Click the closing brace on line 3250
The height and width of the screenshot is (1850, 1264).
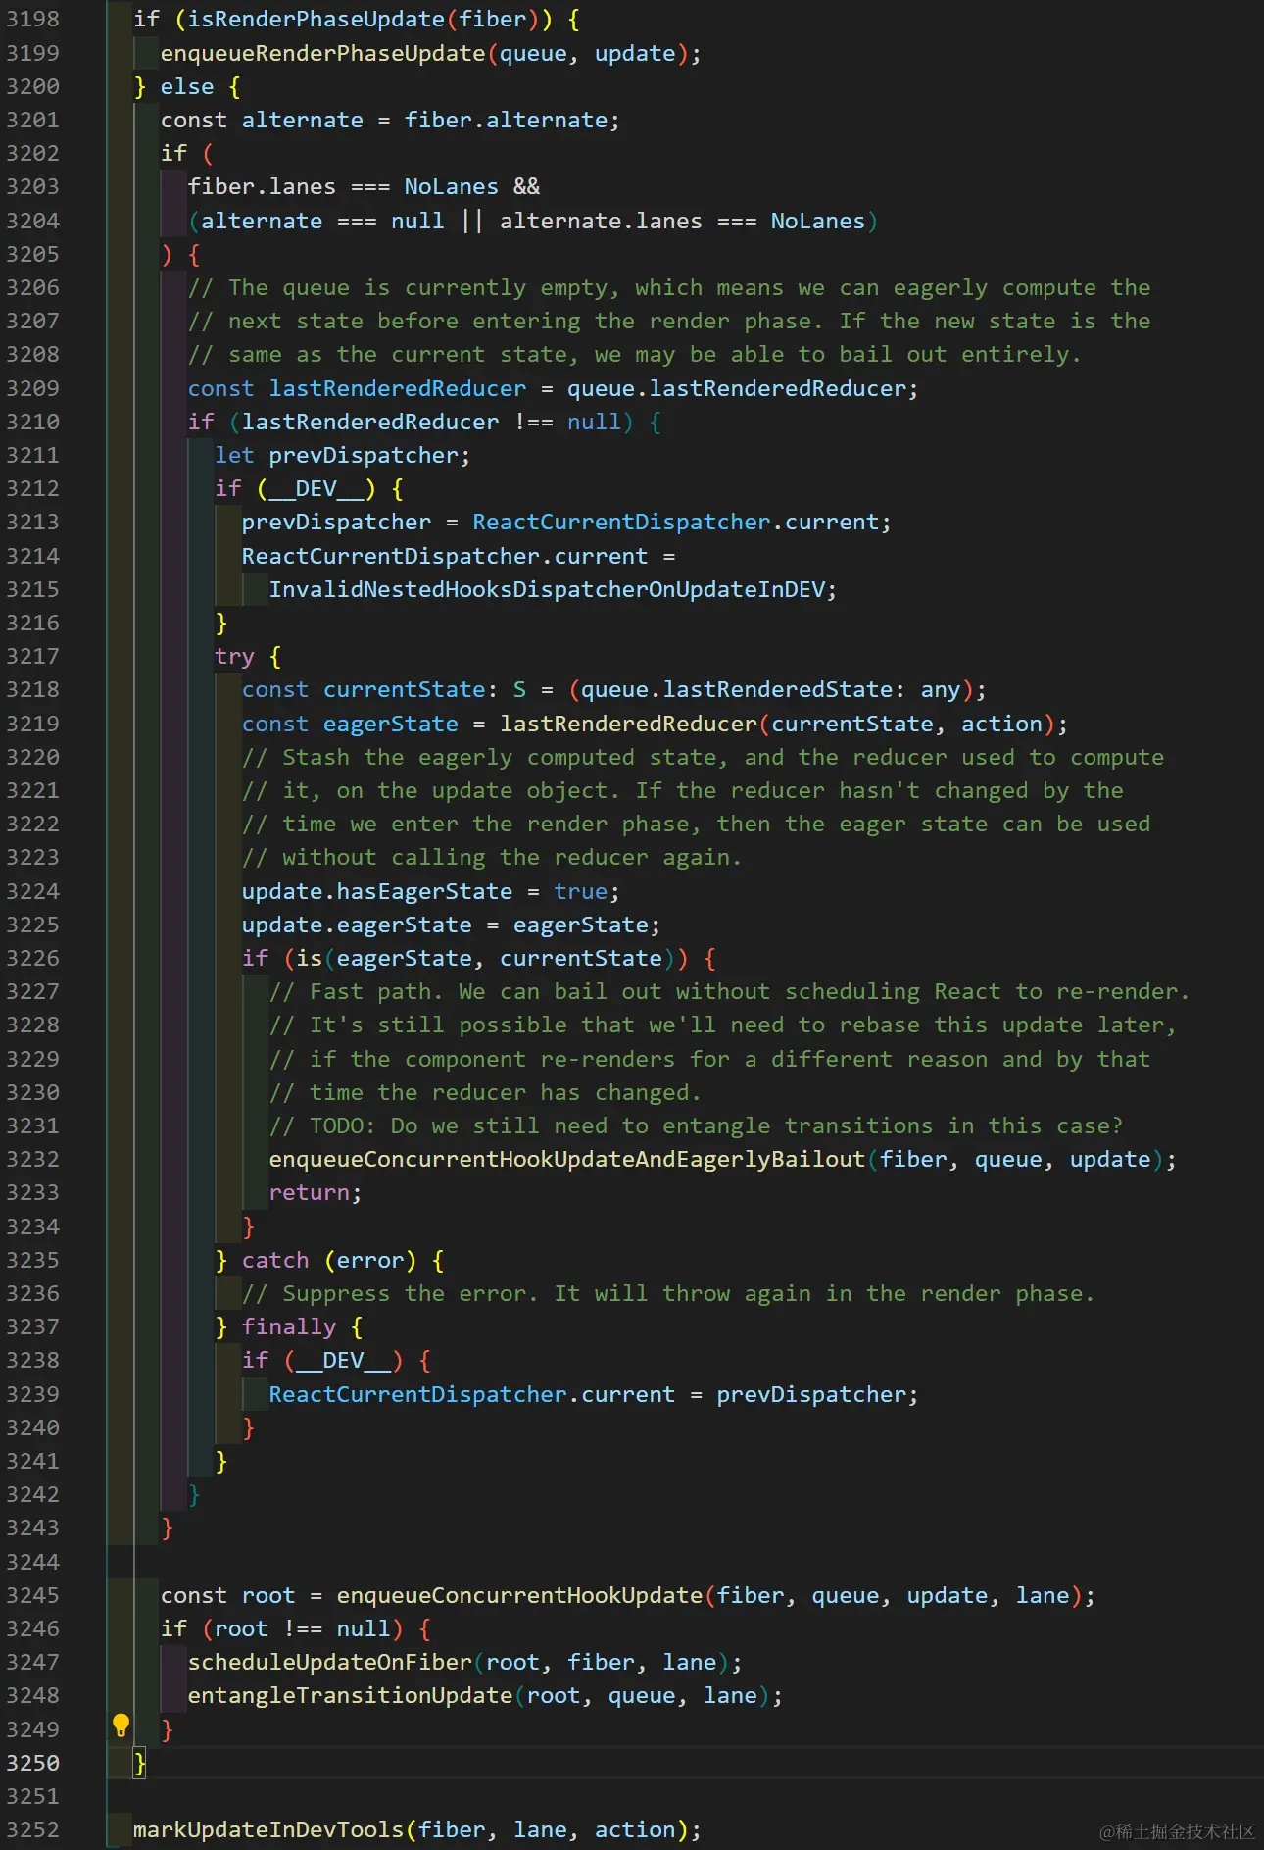coord(140,1763)
